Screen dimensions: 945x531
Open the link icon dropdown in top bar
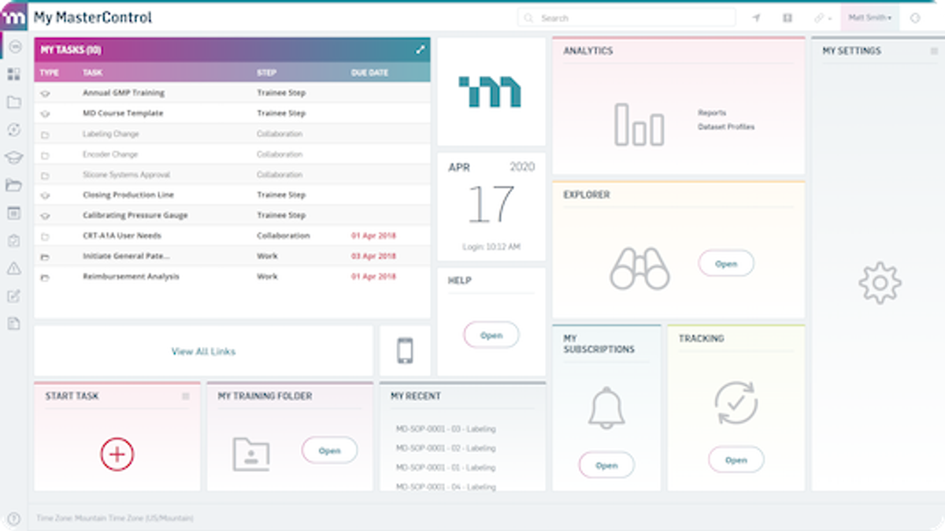[823, 18]
